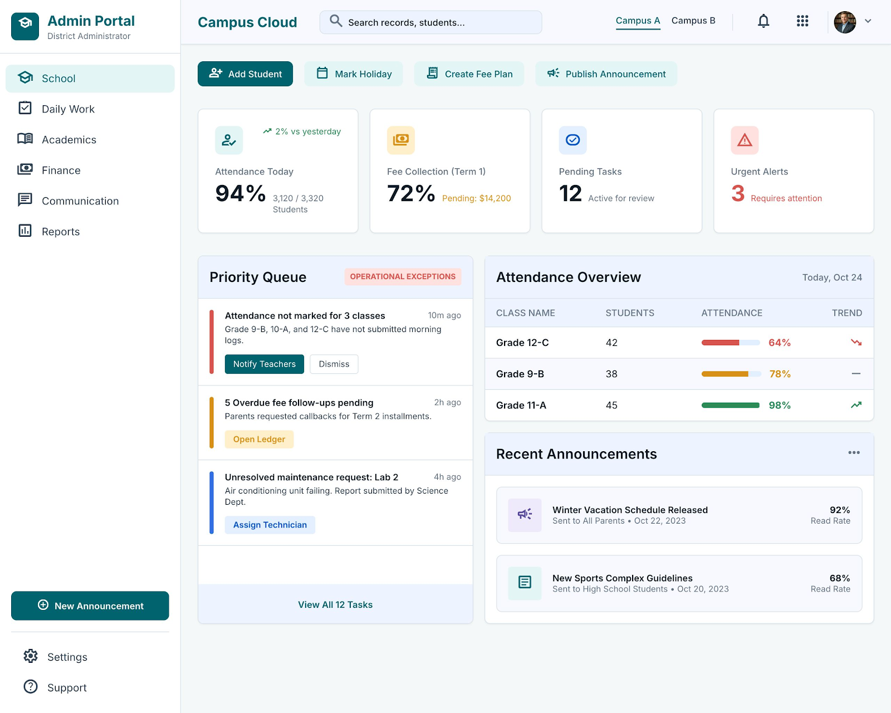Click the Reports chart icon

point(25,231)
